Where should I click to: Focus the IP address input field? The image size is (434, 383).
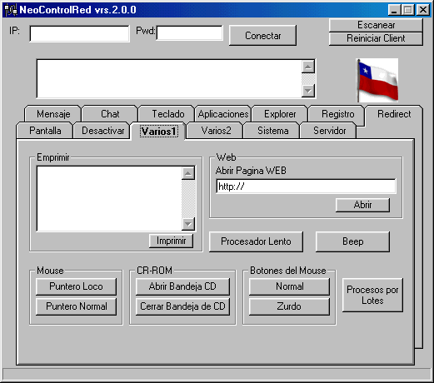point(79,33)
